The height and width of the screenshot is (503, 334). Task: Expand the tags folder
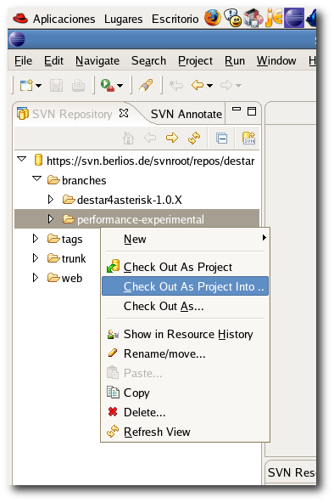(36, 239)
